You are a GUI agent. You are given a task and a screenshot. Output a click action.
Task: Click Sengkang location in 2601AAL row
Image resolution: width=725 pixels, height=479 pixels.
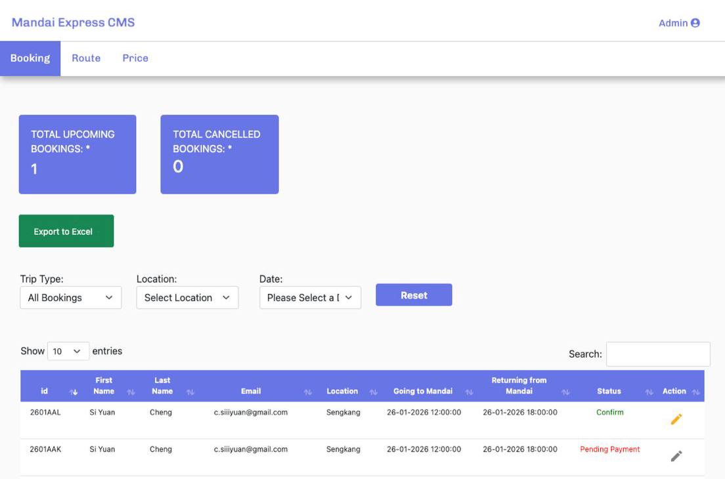pyautogui.click(x=343, y=412)
